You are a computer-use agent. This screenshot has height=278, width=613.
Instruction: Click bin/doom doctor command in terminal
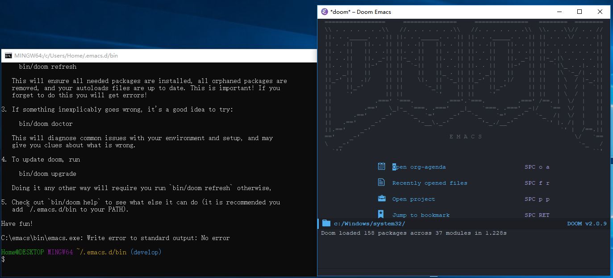tap(46, 124)
